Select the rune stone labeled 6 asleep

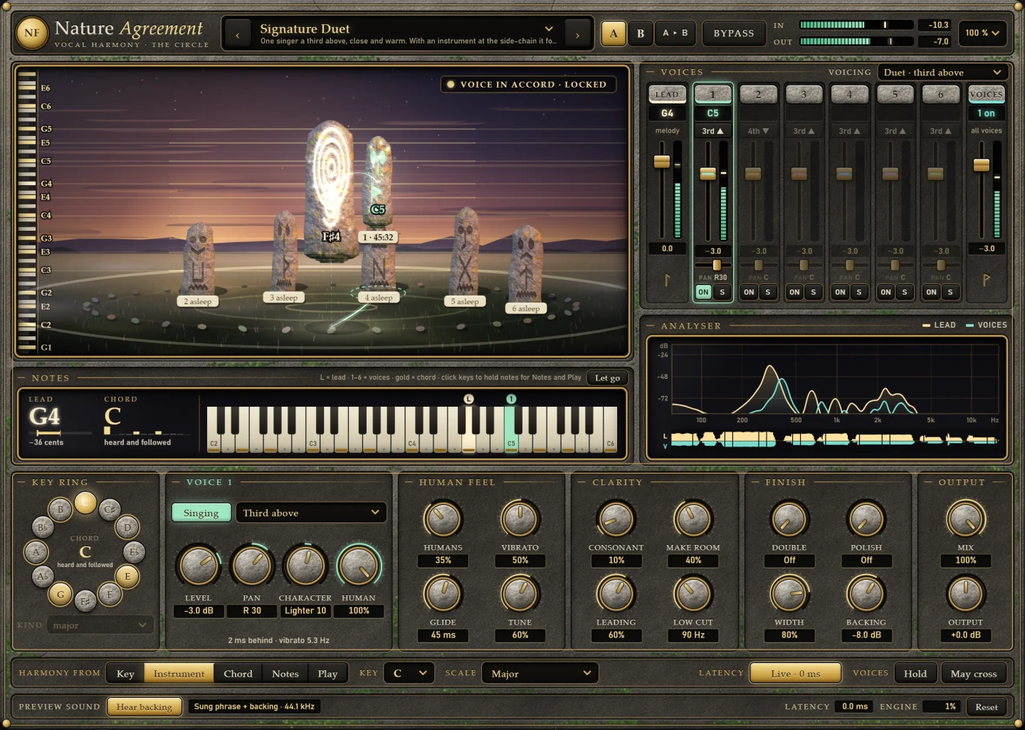[527, 264]
